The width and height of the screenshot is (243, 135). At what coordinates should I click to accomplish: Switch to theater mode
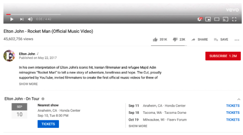tap(217, 19)
